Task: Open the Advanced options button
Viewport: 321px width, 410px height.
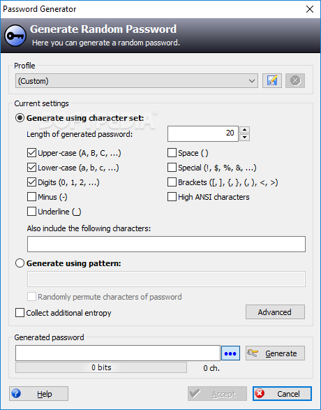Action: (x=275, y=312)
